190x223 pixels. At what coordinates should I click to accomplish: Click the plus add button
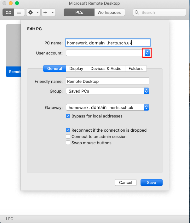click(45, 12)
